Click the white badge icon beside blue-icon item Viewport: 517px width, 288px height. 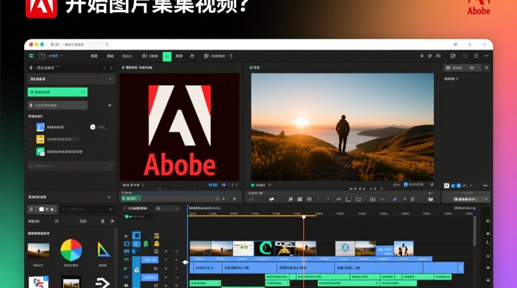coord(92,127)
